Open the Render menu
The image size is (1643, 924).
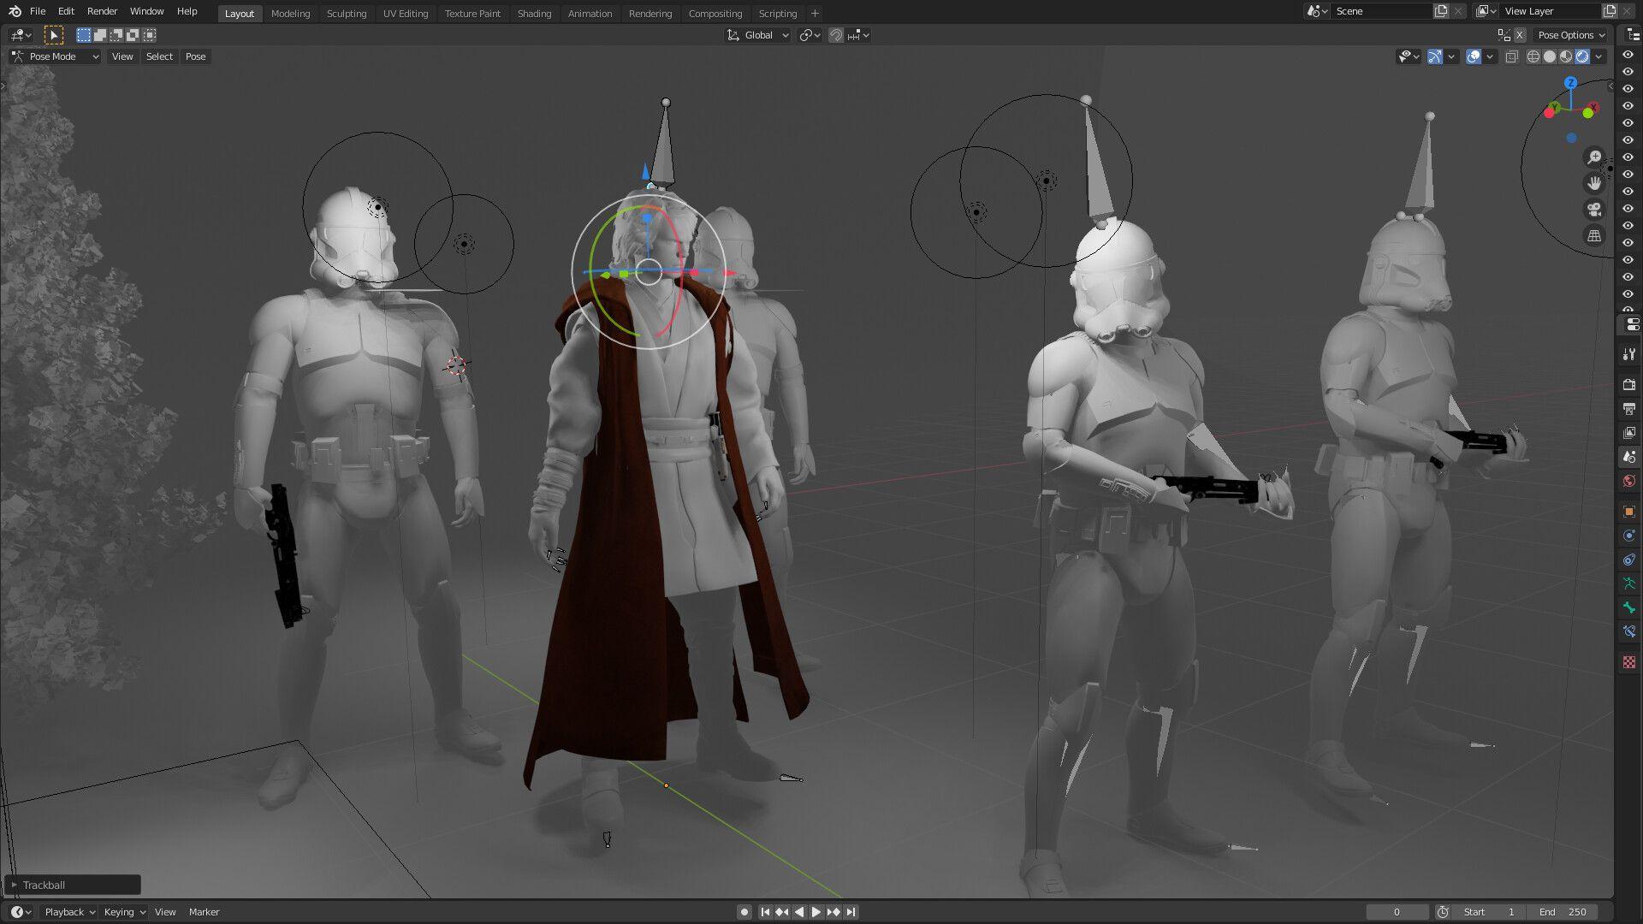click(x=102, y=11)
